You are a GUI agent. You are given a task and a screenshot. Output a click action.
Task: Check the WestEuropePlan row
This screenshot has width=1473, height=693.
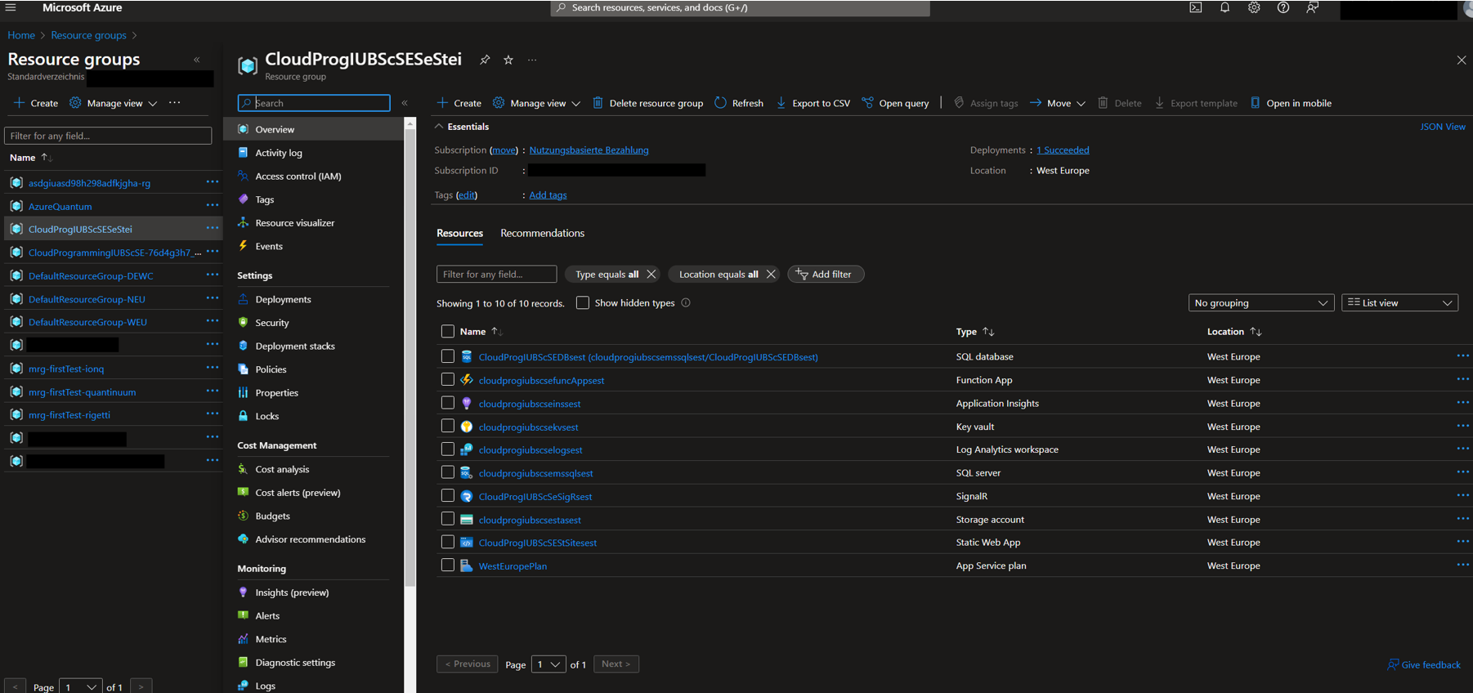pyautogui.click(x=447, y=565)
